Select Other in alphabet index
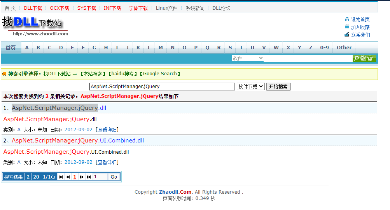The image size is (390, 210). 344,48
